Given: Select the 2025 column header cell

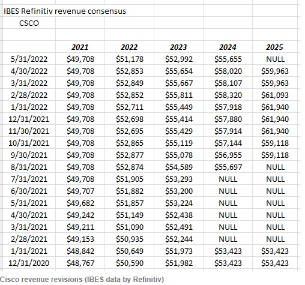Looking at the screenshot, I should (x=275, y=47).
